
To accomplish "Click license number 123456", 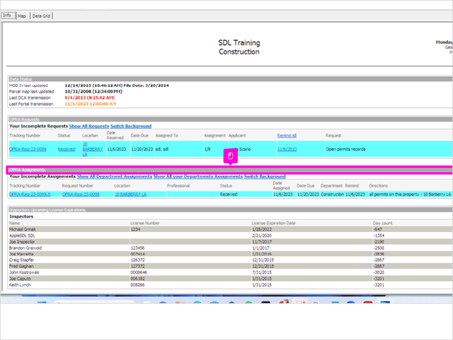I will click(138, 248).
